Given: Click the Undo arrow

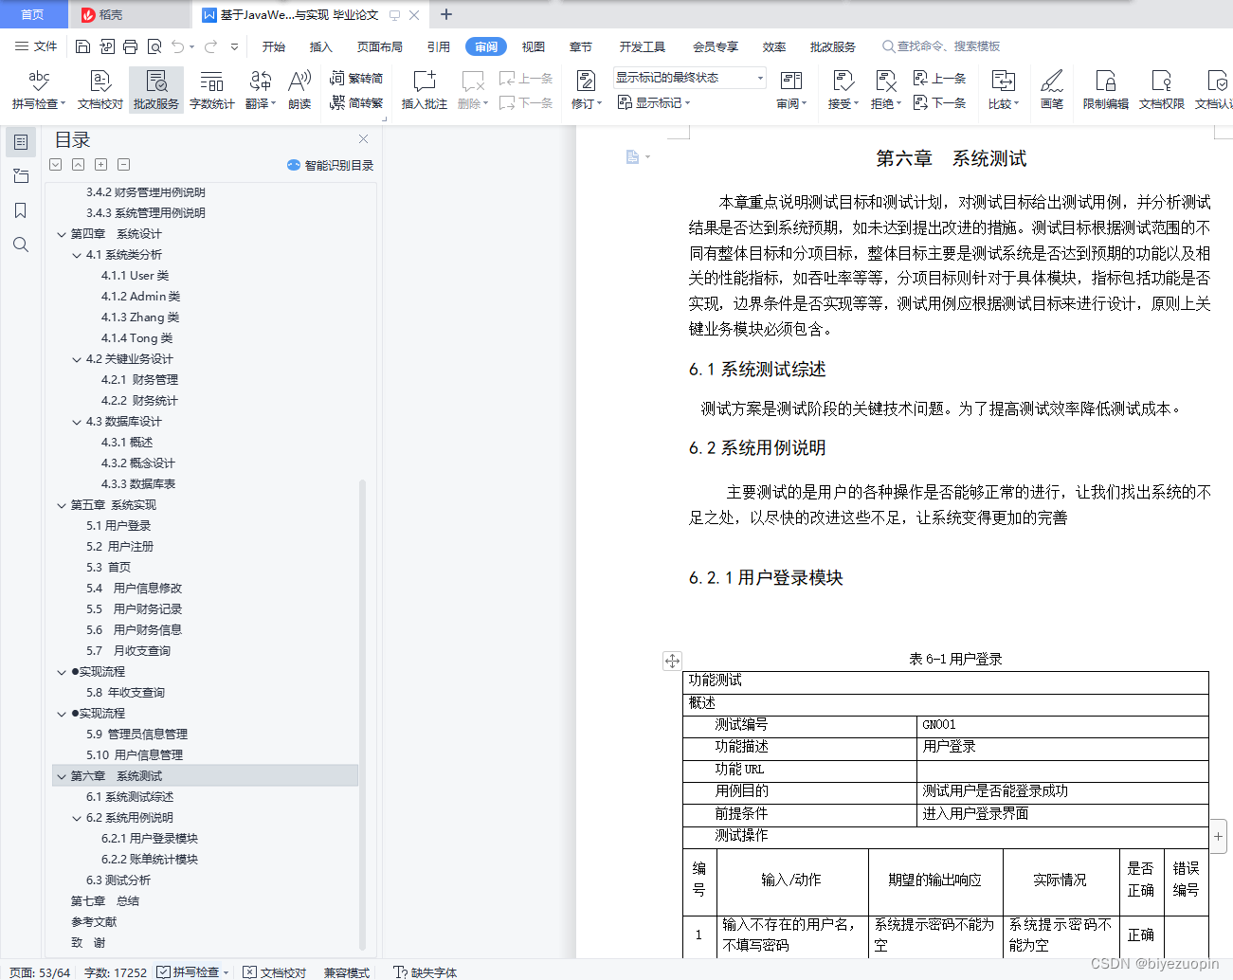Looking at the screenshot, I should tap(177, 46).
